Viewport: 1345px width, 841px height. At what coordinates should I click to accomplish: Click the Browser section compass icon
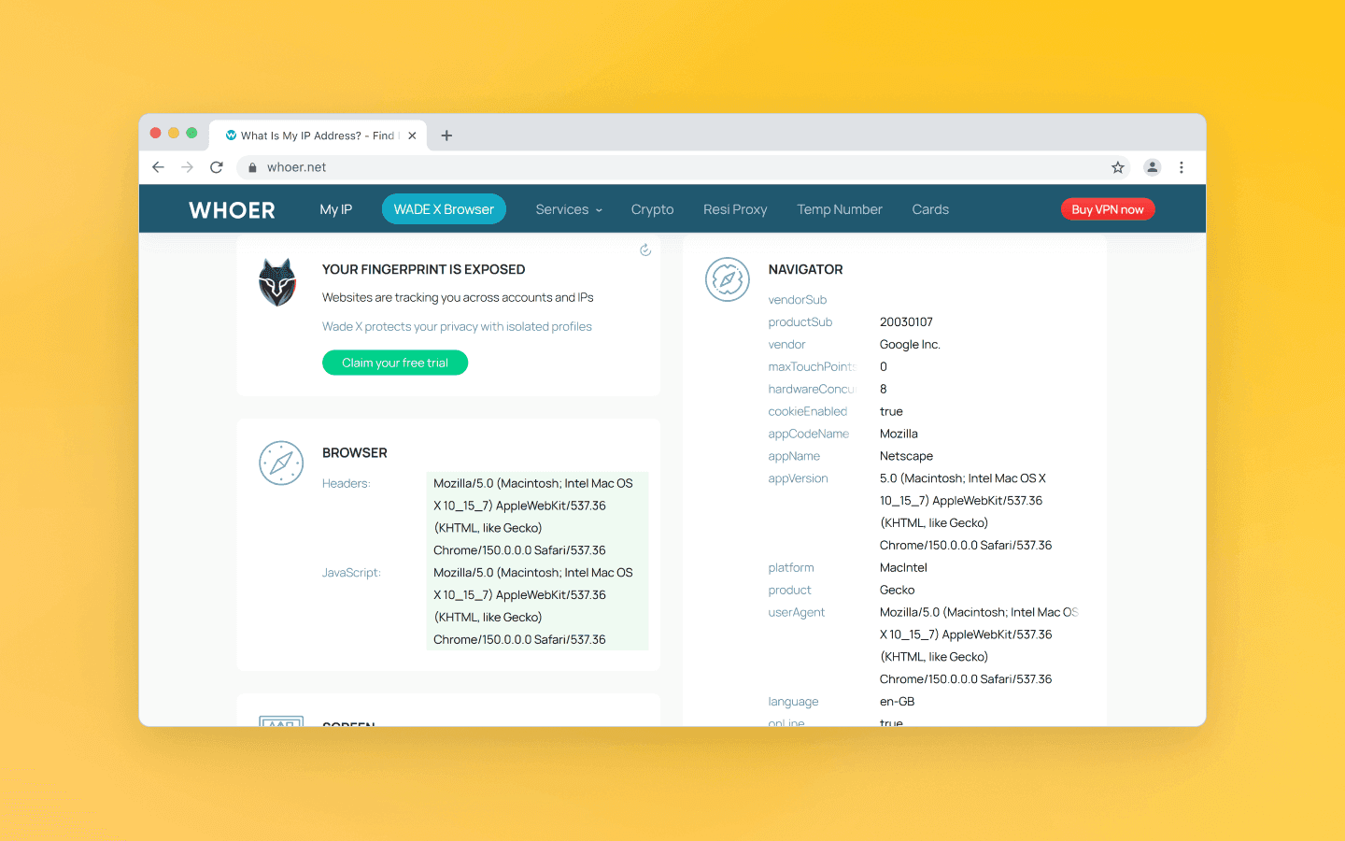(x=281, y=463)
